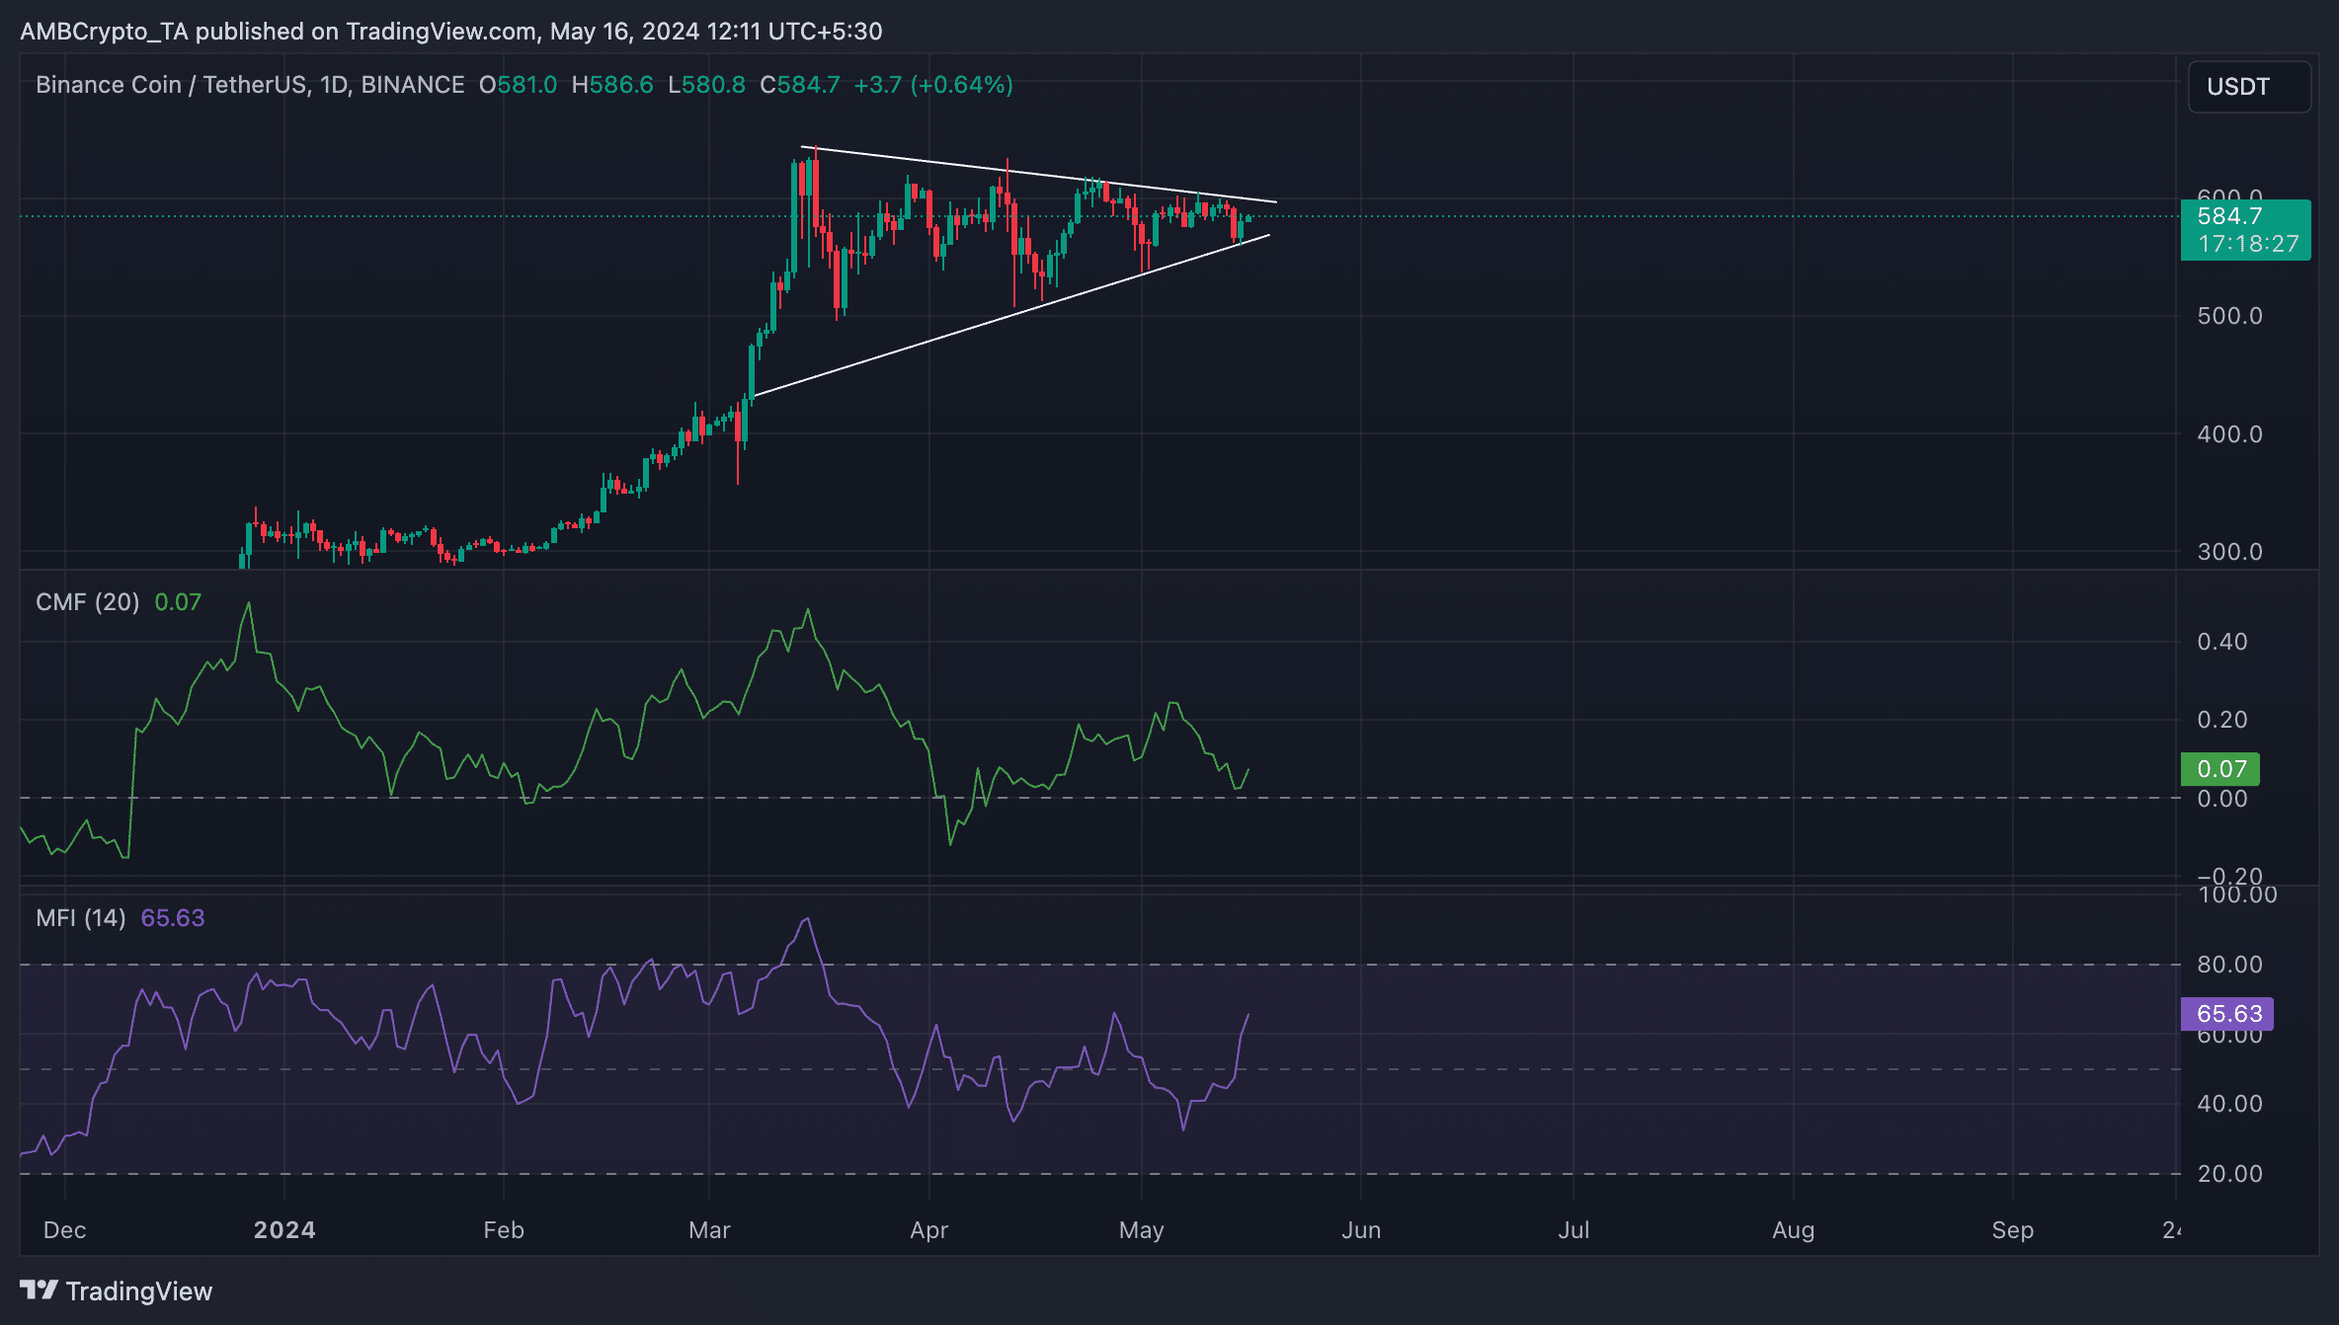Click the low value L580.8
Viewport: 2339px width, 1325px height.
pos(706,85)
